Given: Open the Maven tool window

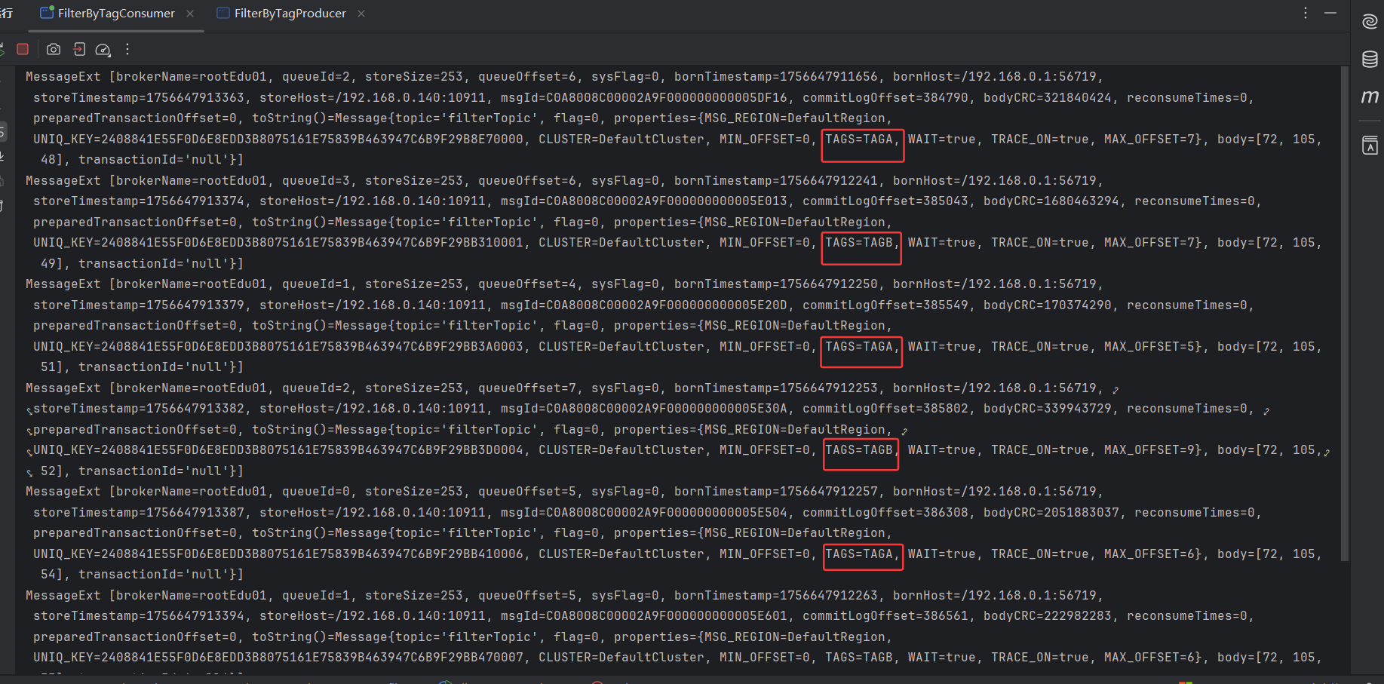Looking at the screenshot, I should click(x=1370, y=97).
